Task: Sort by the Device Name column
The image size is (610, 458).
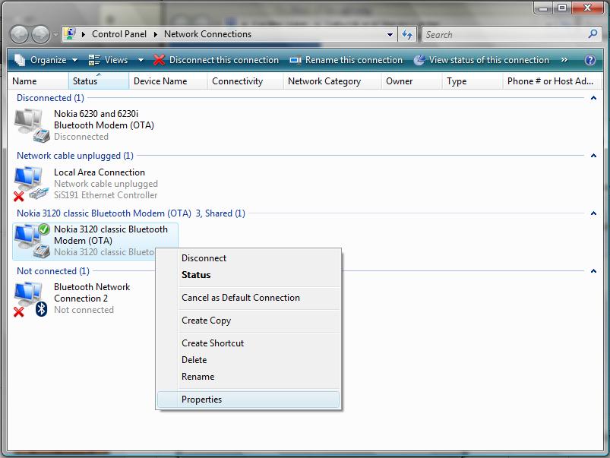Action: [168, 81]
